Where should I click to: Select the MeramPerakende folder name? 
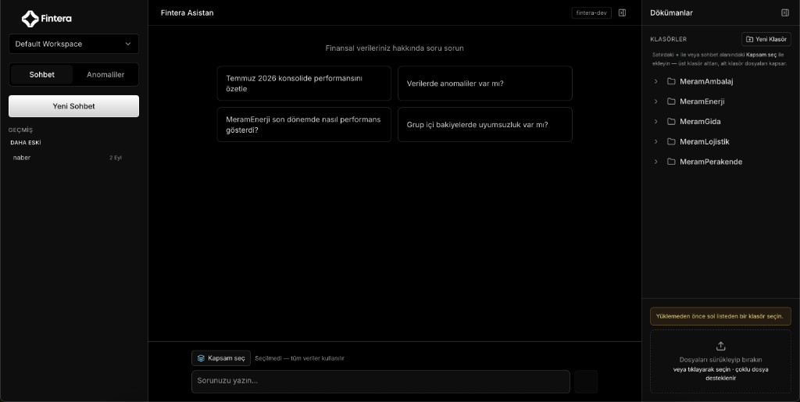click(711, 162)
